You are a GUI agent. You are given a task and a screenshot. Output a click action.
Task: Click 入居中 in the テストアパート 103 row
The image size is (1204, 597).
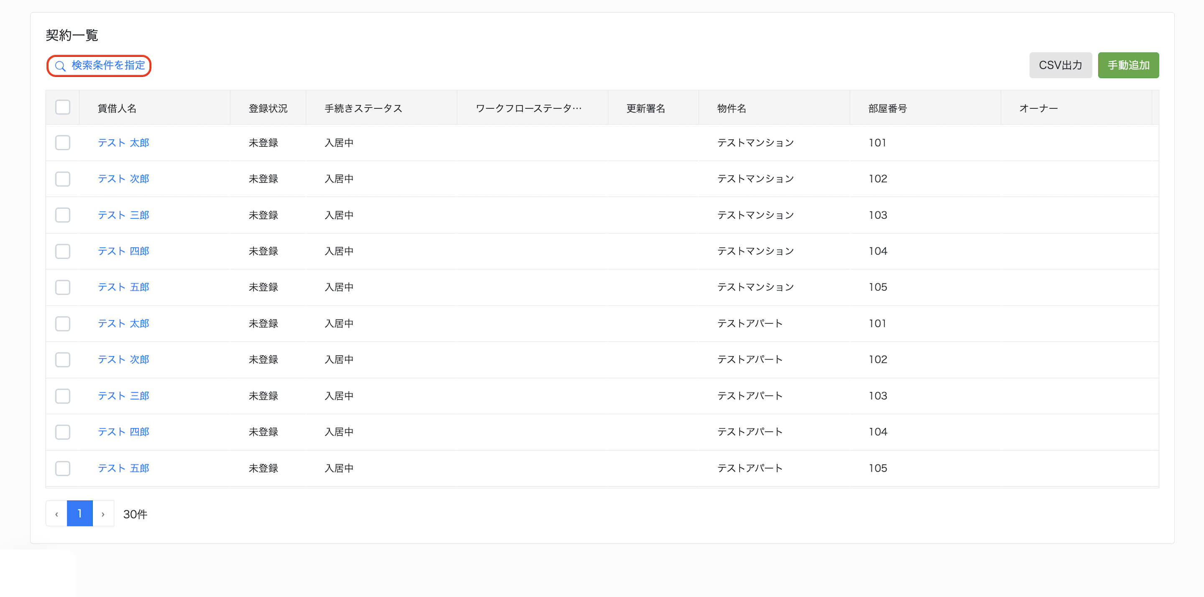coord(339,396)
